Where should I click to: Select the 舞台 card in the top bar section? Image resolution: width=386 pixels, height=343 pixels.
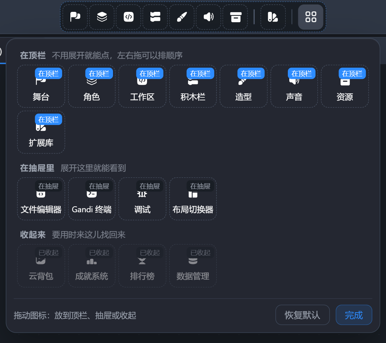(41, 86)
